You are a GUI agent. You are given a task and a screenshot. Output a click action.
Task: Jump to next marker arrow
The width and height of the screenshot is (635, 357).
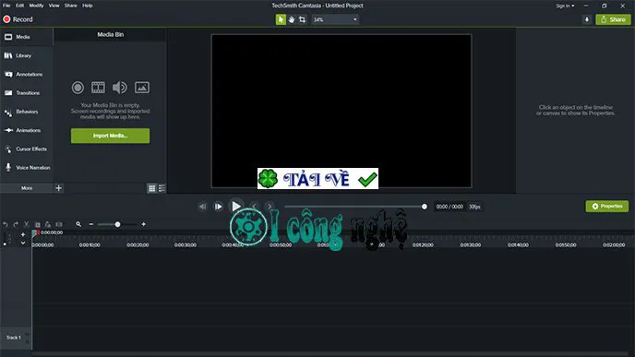pos(270,207)
